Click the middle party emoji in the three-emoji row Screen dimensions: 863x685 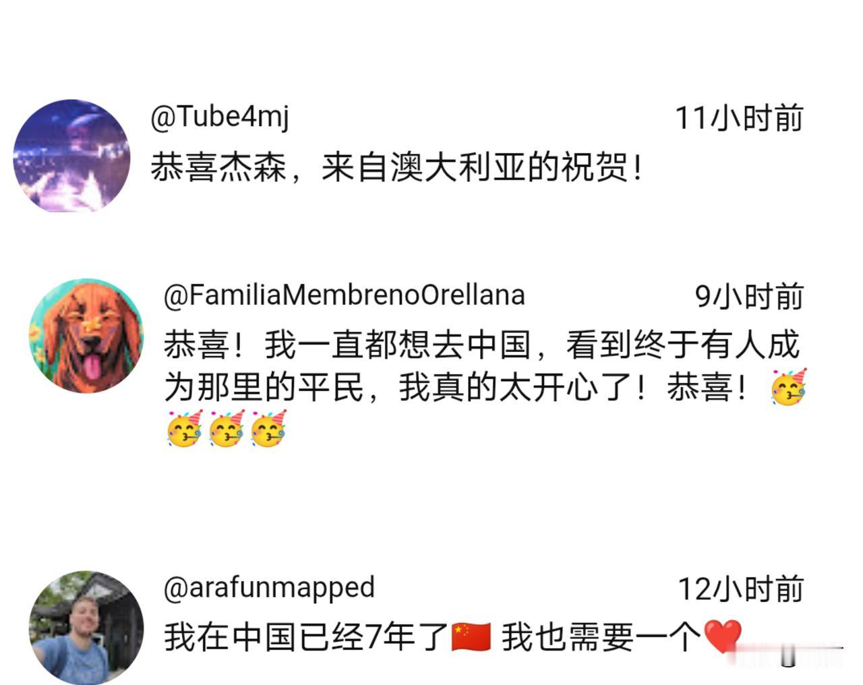click(x=227, y=429)
